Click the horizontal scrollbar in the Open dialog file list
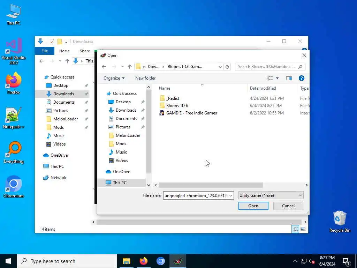The image size is (357, 268). tap(211, 185)
